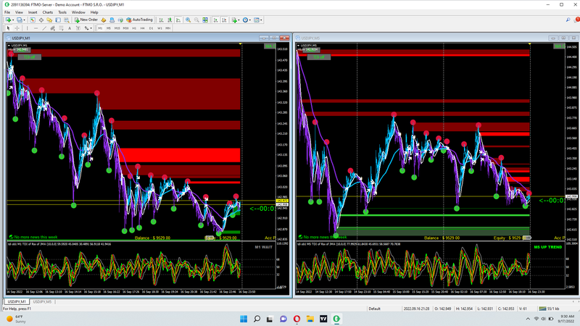The height and width of the screenshot is (326, 580).
Task: Open Opera browser from taskbar
Action: (x=297, y=319)
